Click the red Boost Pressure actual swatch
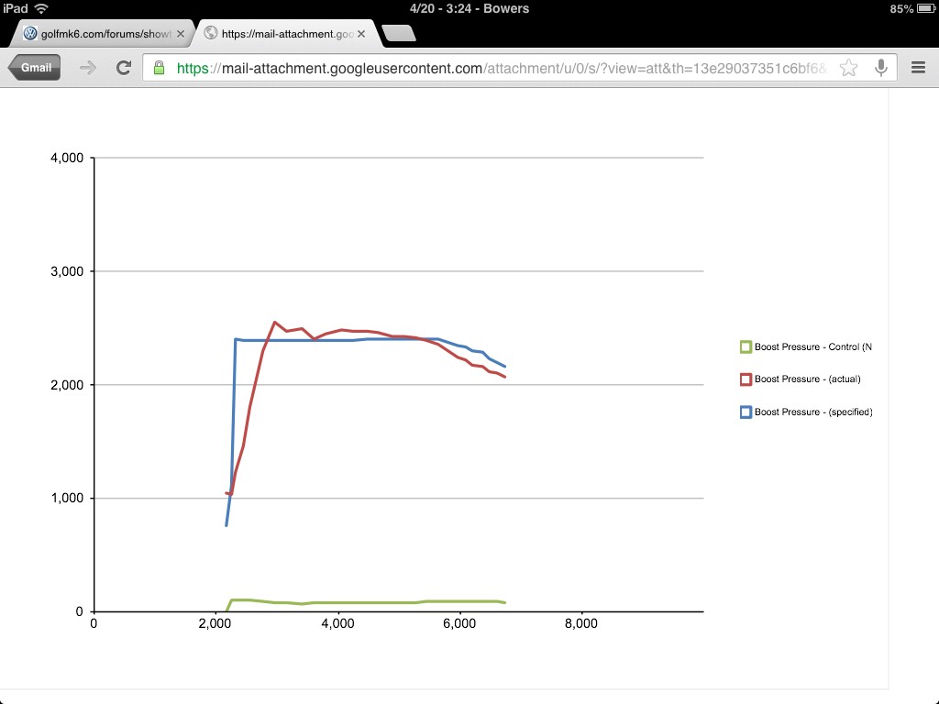The width and height of the screenshot is (939, 704). [x=746, y=379]
